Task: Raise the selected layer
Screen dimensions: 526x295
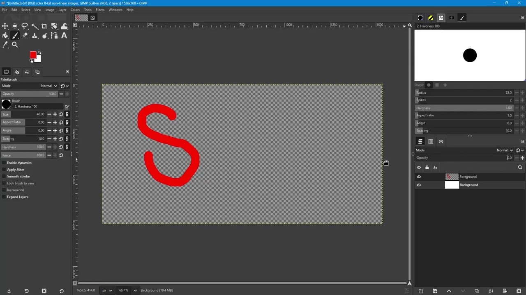Action: 449,291
